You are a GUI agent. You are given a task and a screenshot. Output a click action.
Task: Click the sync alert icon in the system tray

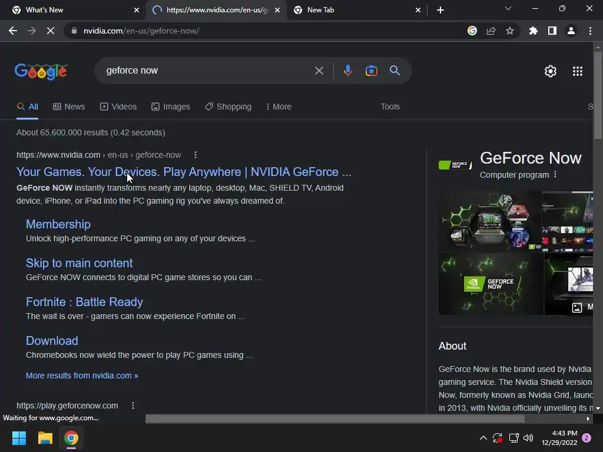coord(497,438)
